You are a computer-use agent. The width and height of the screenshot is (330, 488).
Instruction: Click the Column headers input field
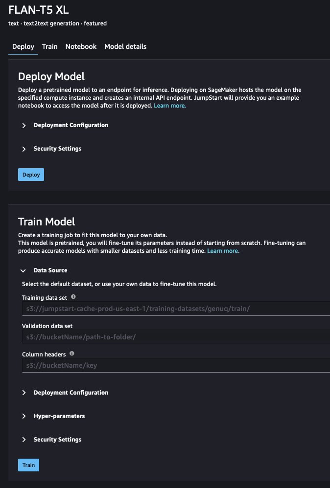click(176, 365)
